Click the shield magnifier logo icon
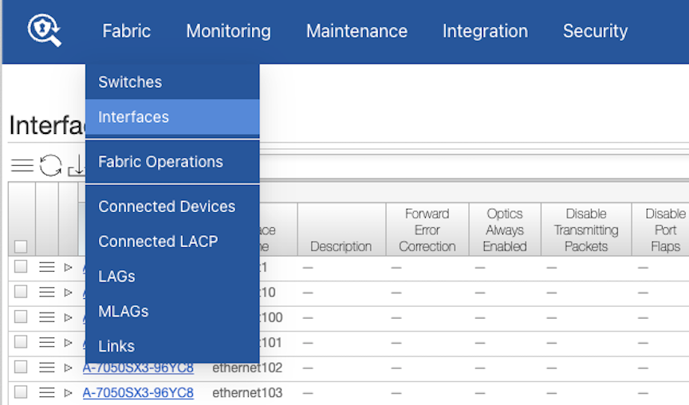The width and height of the screenshot is (689, 405). (44, 29)
